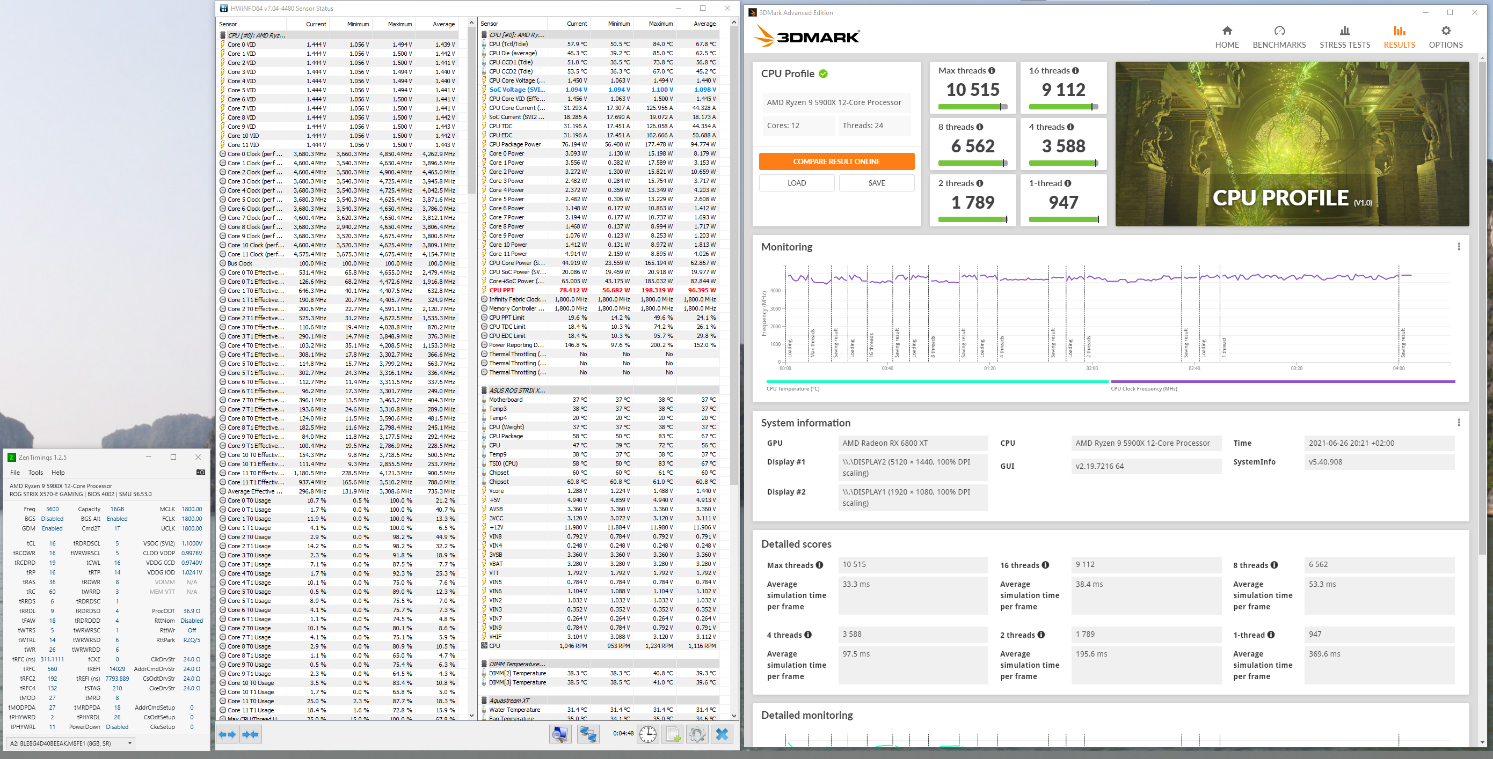Expand the memory module selector dropdown
Screen dimensions: 1493x759
[x=129, y=743]
